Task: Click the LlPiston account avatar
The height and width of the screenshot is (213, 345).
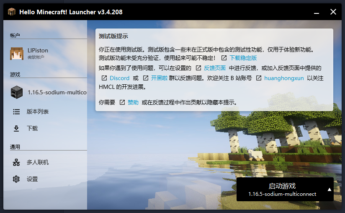Action: 16,53
